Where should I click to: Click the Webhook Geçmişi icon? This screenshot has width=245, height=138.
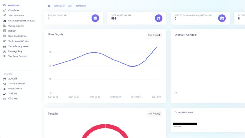[x=4, y=56]
